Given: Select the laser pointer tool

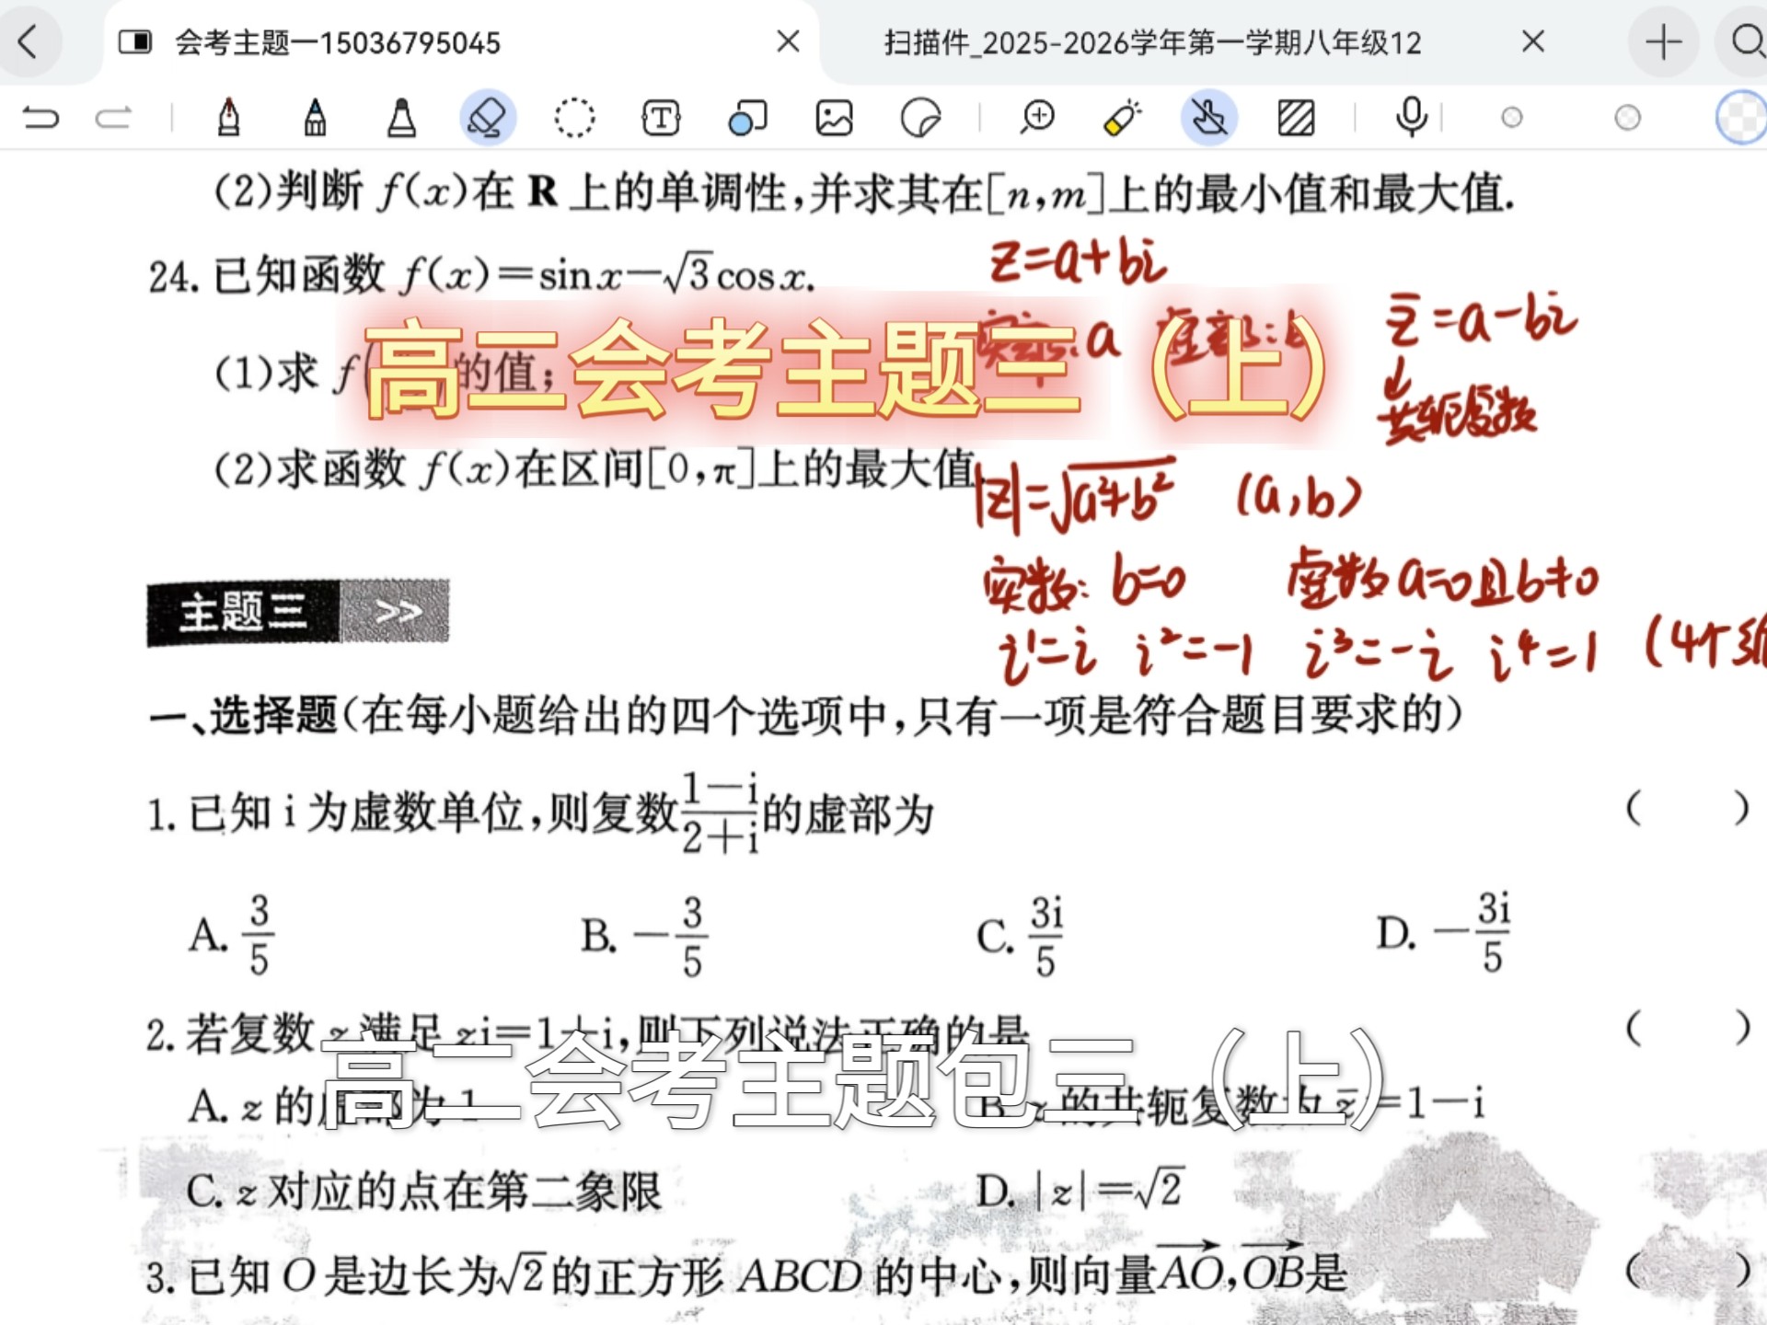Looking at the screenshot, I should click(x=1123, y=118).
